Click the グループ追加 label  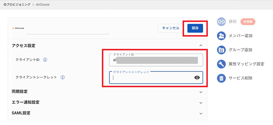tap(240, 50)
